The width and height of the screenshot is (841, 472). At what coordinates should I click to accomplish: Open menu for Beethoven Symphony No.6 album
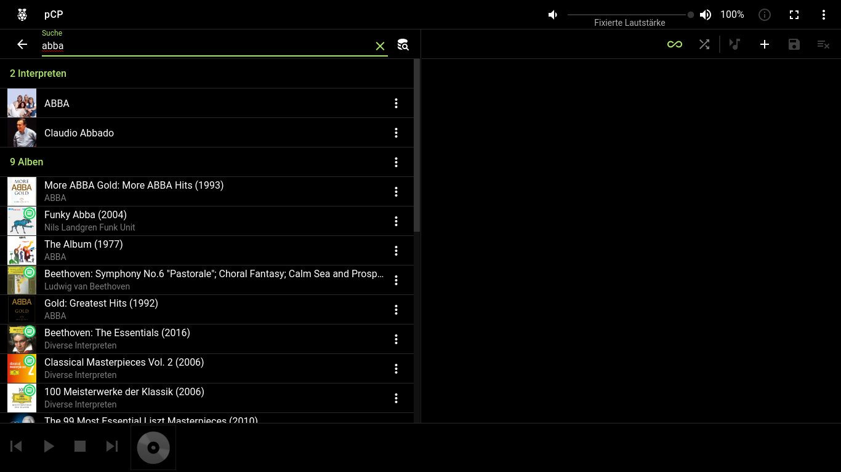click(x=396, y=280)
